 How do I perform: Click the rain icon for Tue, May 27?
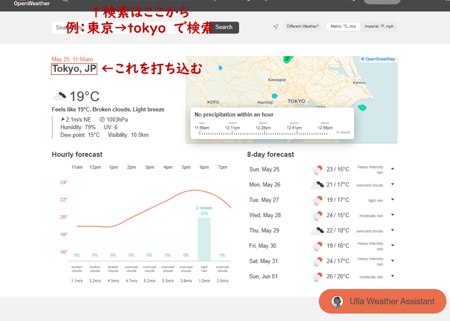(317, 200)
